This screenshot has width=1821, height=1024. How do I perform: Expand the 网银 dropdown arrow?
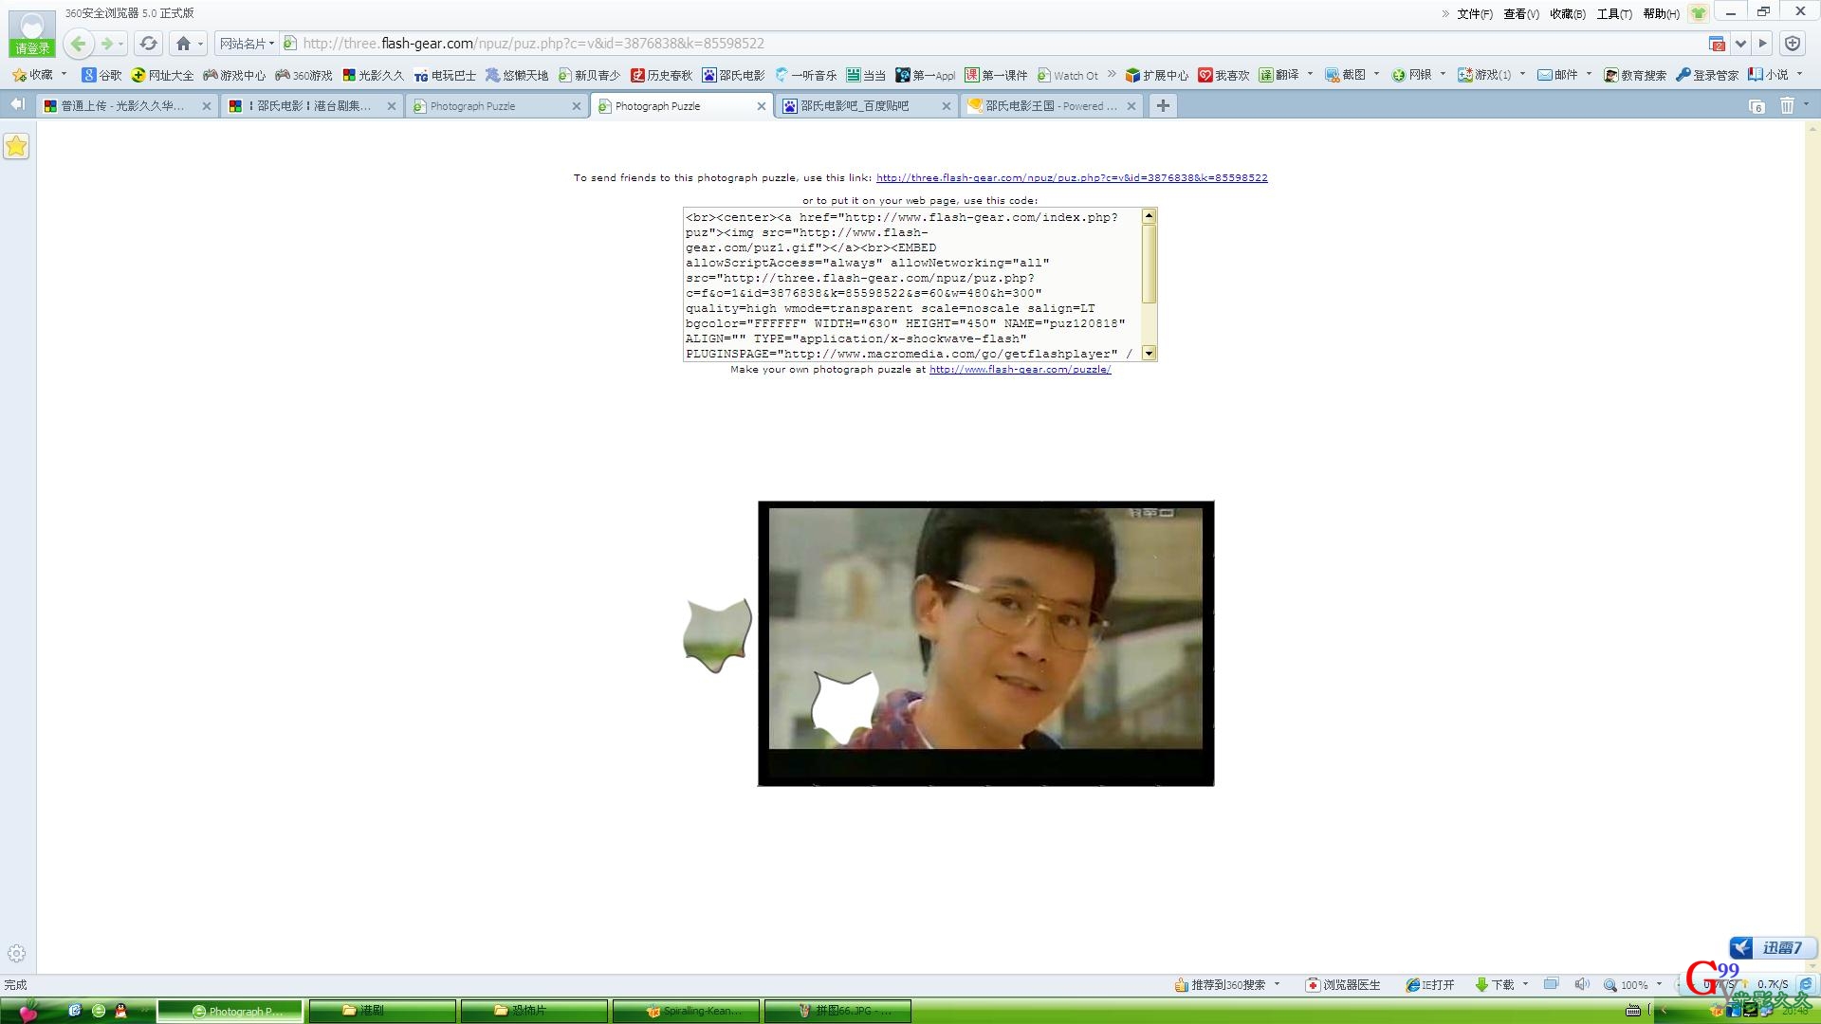point(1443,74)
